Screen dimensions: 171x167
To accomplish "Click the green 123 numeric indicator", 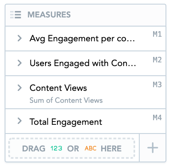I will (x=56, y=149).
